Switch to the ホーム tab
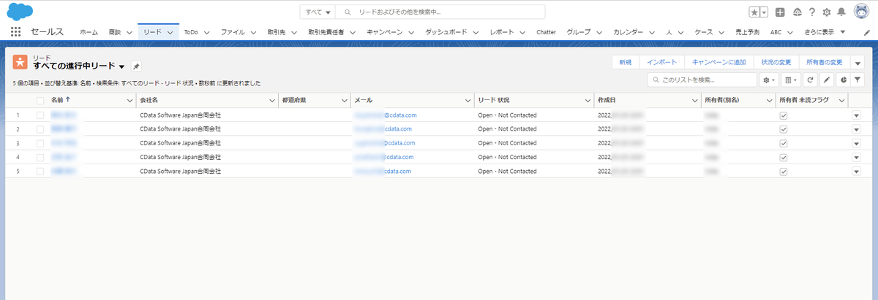The height and width of the screenshot is (300, 878). pyautogui.click(x=89, y=32)
